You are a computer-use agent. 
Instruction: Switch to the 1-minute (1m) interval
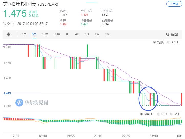[24, 34]
